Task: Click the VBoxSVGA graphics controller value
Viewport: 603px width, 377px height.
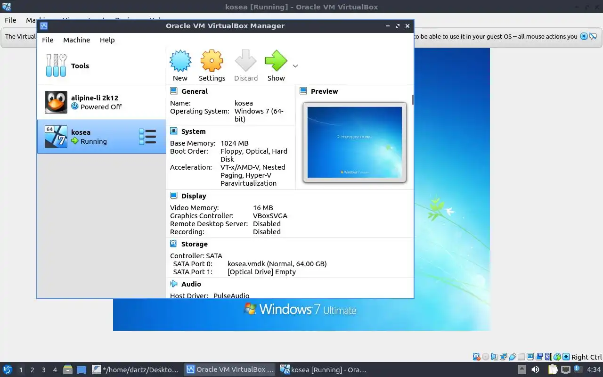Action: (x=270, y=216)
